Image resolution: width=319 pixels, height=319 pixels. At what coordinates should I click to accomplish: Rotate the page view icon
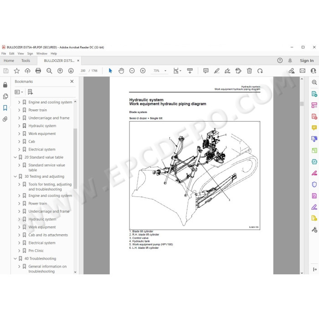point(260,71)
